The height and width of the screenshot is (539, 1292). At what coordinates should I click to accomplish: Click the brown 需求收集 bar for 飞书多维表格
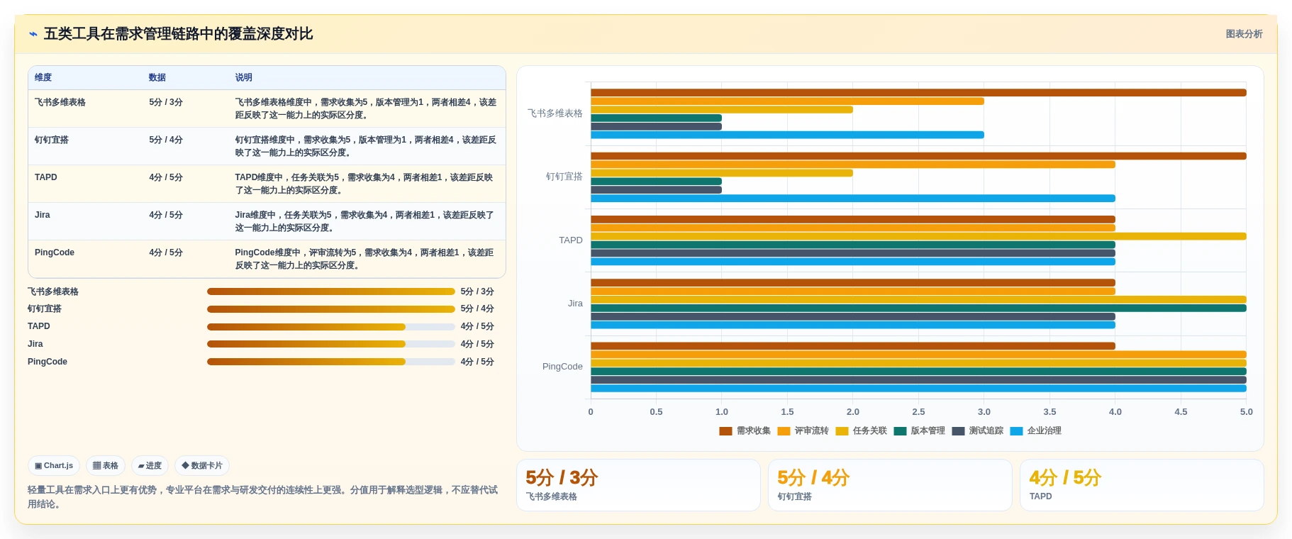(x=918, y=93)
